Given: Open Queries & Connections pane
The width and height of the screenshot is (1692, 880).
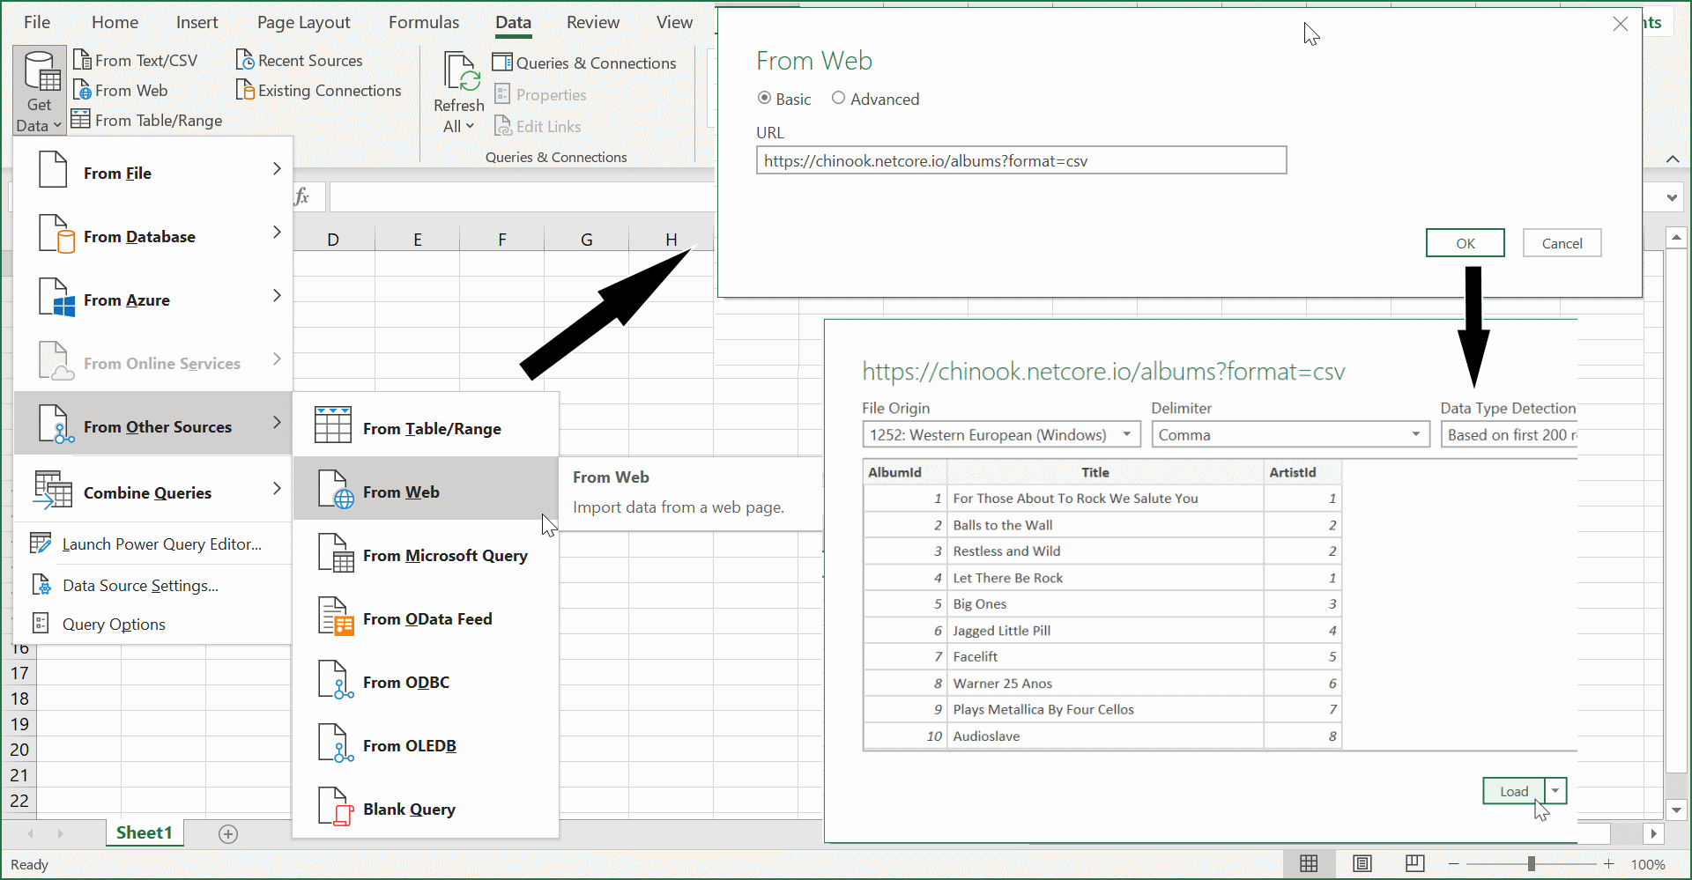Looking at the screenshot, I should (x=584, y=63).
